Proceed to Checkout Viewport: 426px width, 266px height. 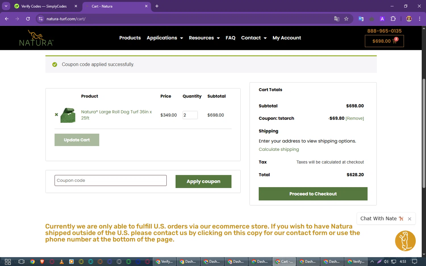(x=313, y=194)
